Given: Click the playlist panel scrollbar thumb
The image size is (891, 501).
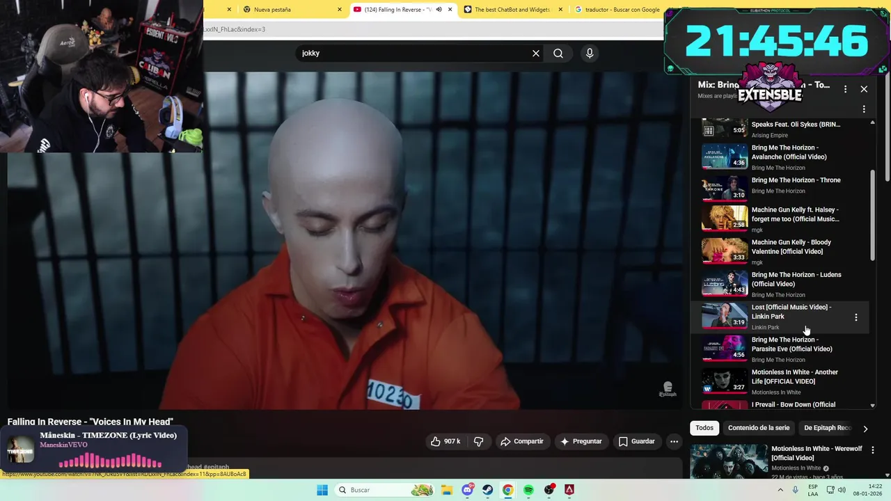Looking at the screenshot, I should pos(873,216).
